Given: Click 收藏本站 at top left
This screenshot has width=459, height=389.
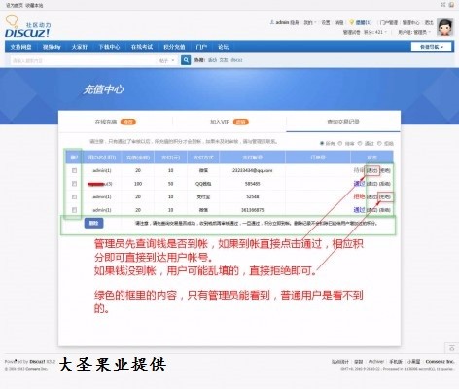Looking at the screenshot, I should [34, 5].
